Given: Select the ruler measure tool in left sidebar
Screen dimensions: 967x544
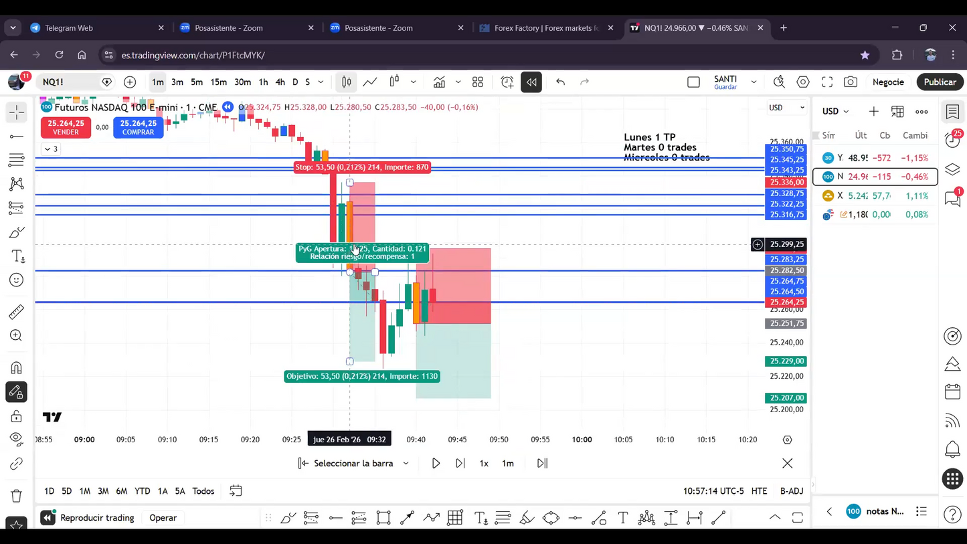Looking at the screenshot, I should point(17,312).
